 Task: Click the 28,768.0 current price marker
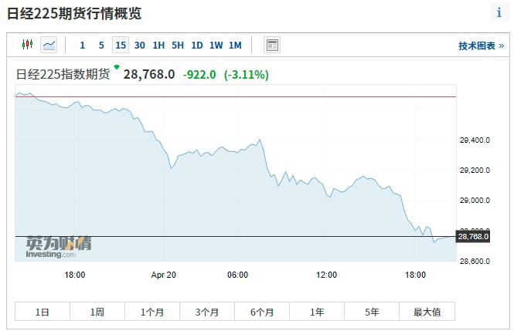point(474,237)
